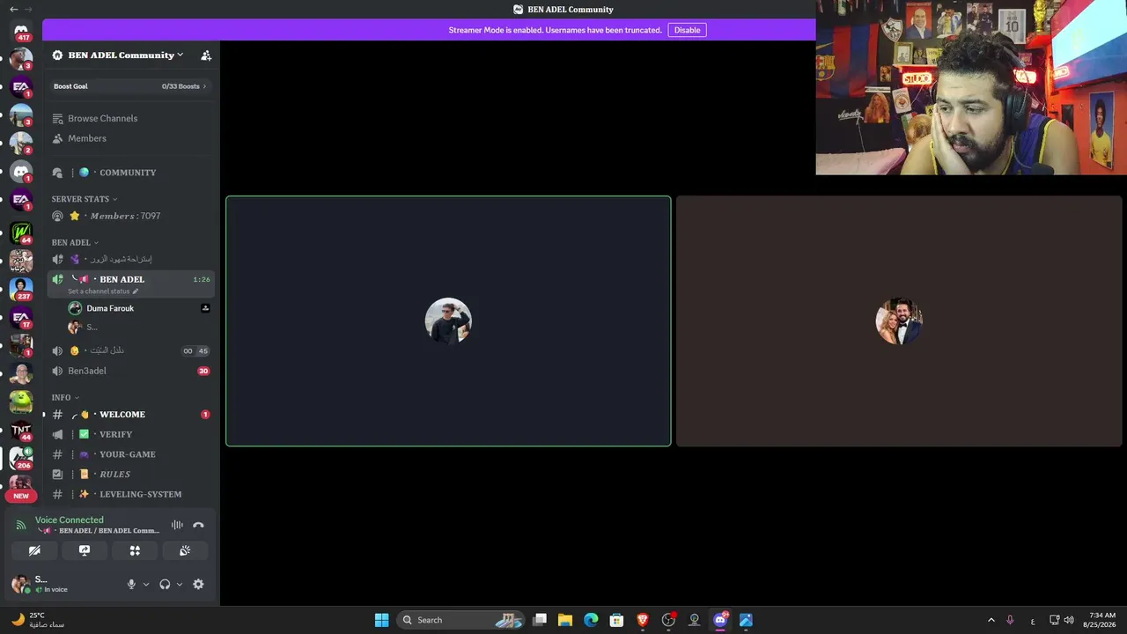Collapse the INFO category

(65, 397)
